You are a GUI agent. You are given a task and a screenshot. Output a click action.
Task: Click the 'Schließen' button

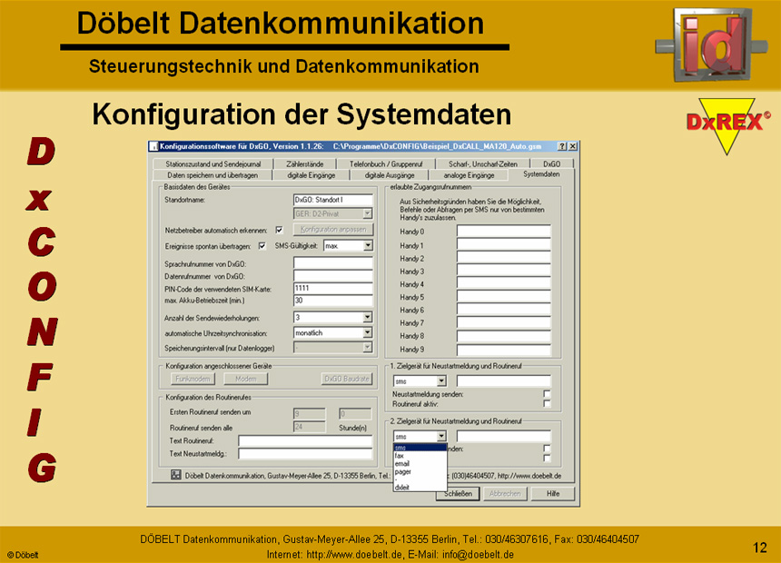[458, 494]
